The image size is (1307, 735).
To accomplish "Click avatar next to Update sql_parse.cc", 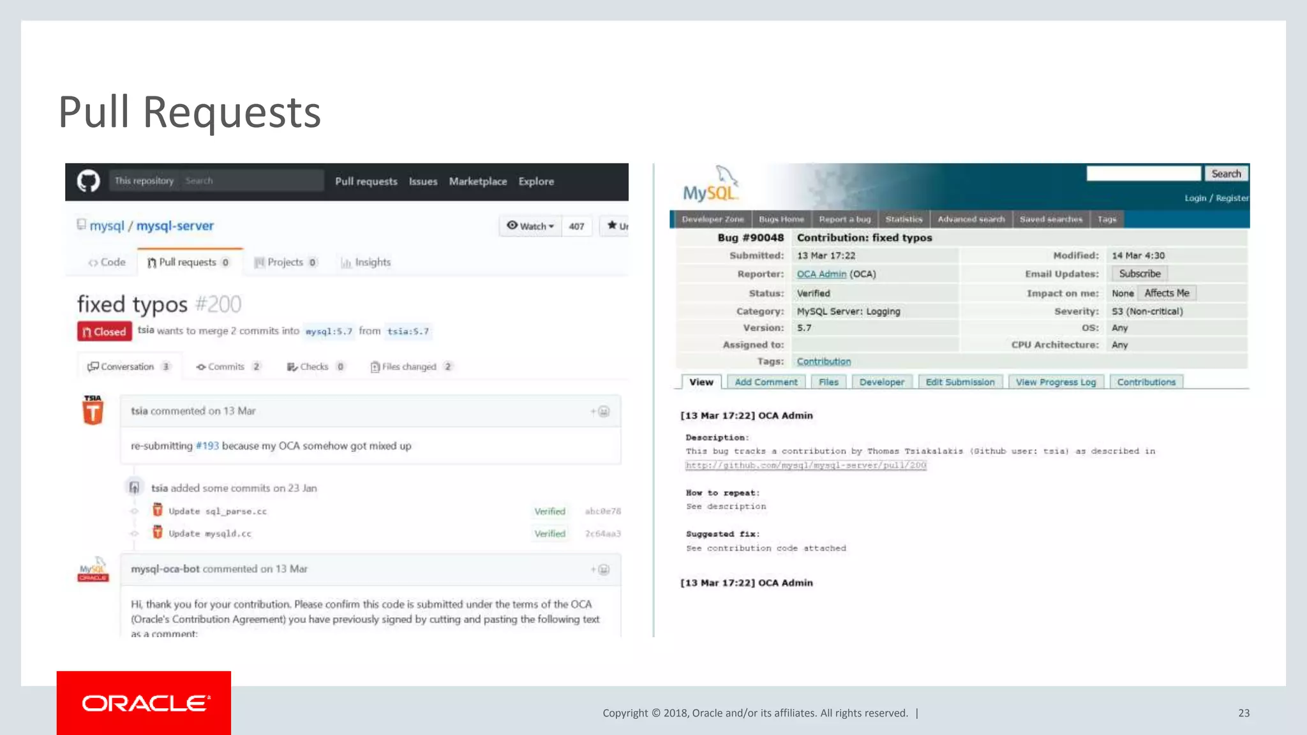I will click(158, 510).
